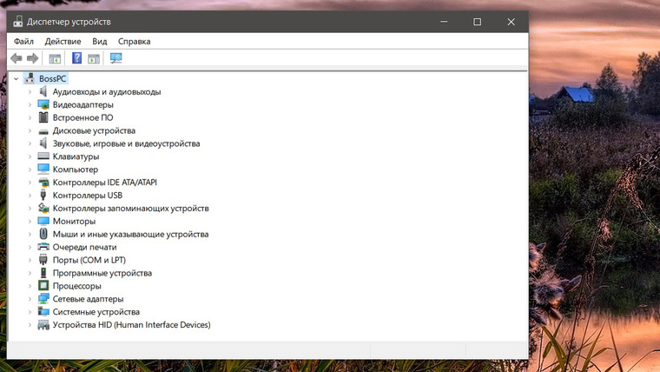The image size is (660, 372).
Task: Select the Процессоры row text
Action: click(77, 286)
